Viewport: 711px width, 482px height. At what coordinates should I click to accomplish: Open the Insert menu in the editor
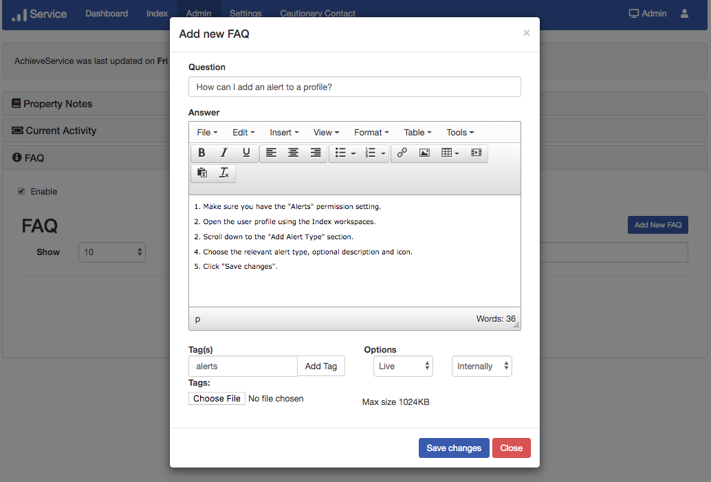pyautogui.click(x=284, y=133)
